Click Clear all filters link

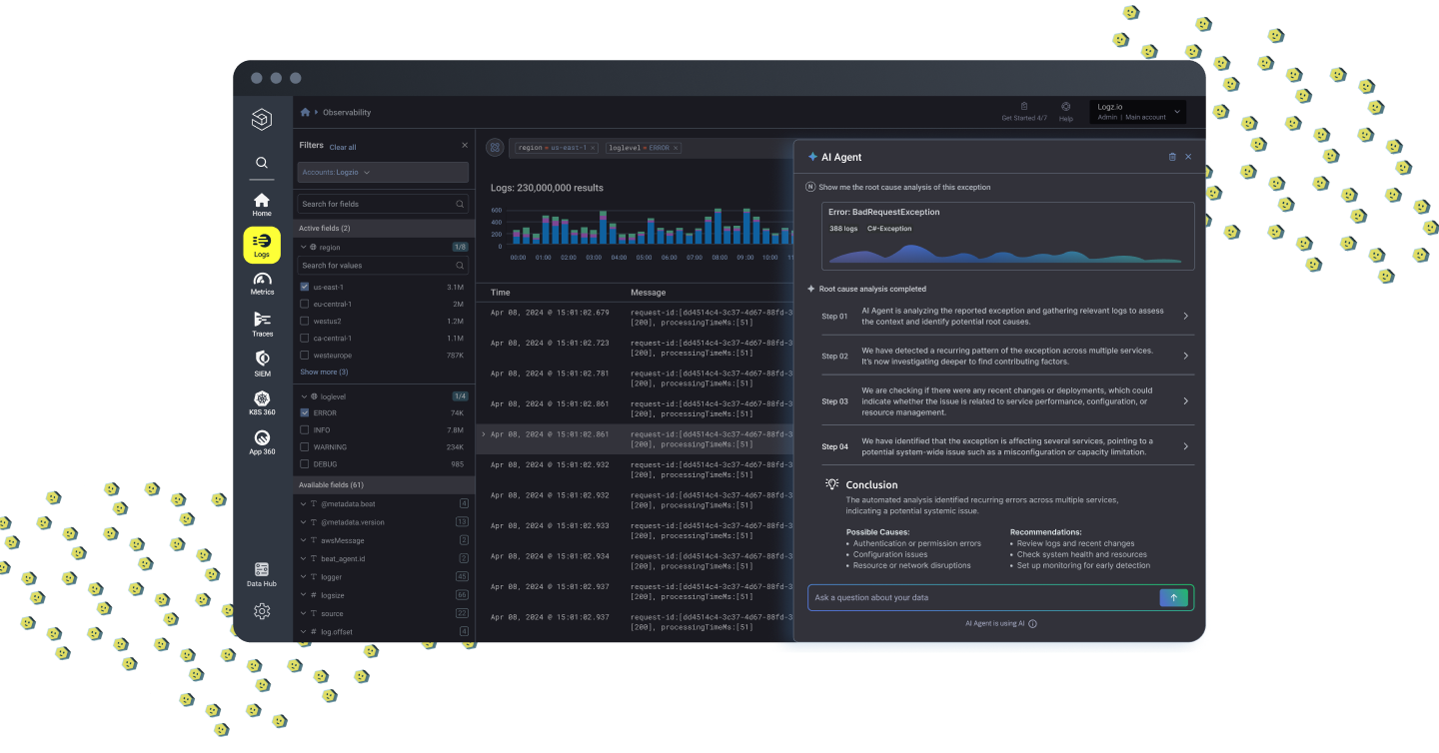343,147
